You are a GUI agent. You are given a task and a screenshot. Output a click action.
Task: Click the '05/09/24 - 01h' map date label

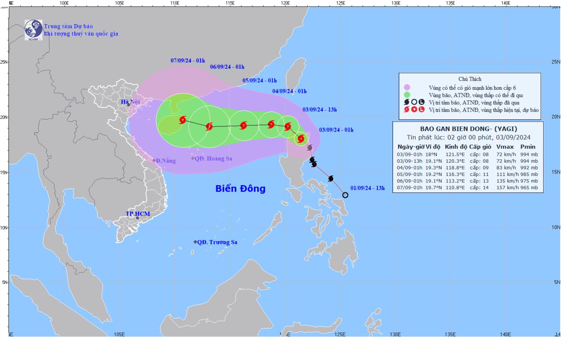point(260,81)
